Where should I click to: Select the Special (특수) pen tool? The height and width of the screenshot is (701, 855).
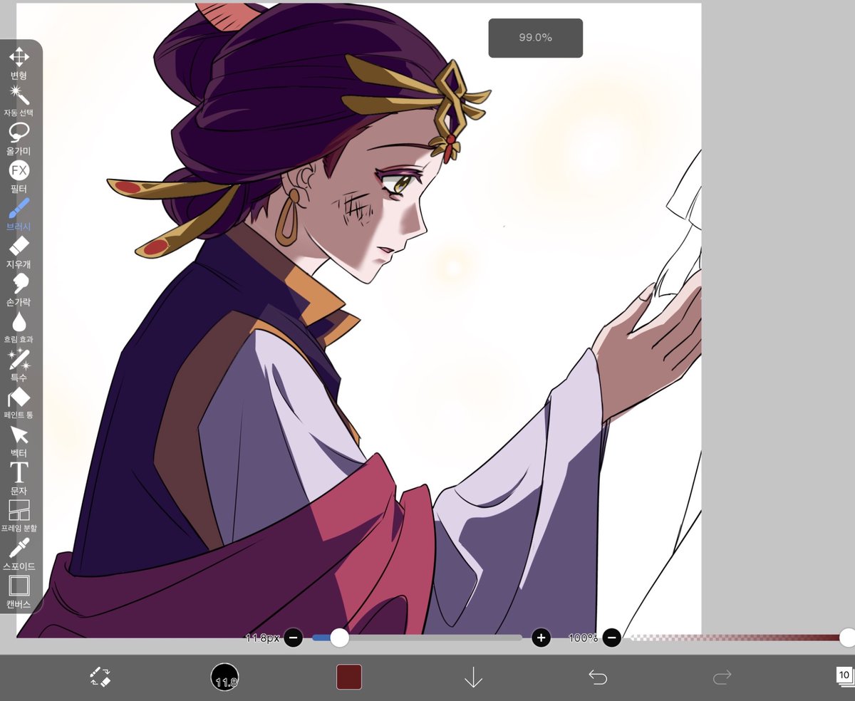pyautogui.click(x=19, y=365)
